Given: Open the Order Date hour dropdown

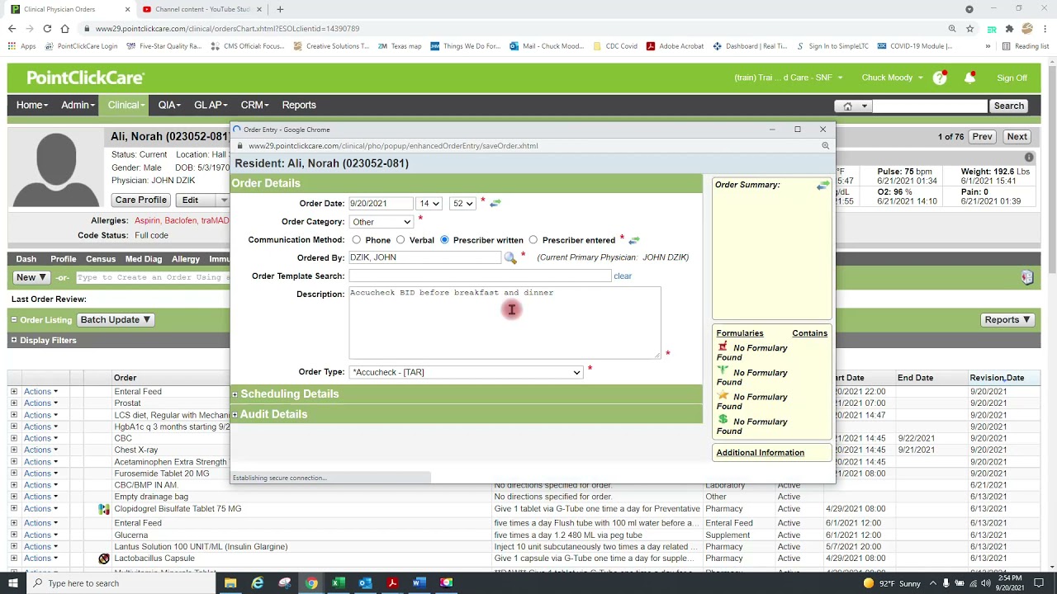Looking at the screenshot, I should click(x=429, y=204).
